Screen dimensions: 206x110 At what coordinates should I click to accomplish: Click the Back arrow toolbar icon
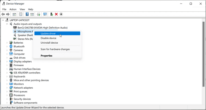coord(3,14)
